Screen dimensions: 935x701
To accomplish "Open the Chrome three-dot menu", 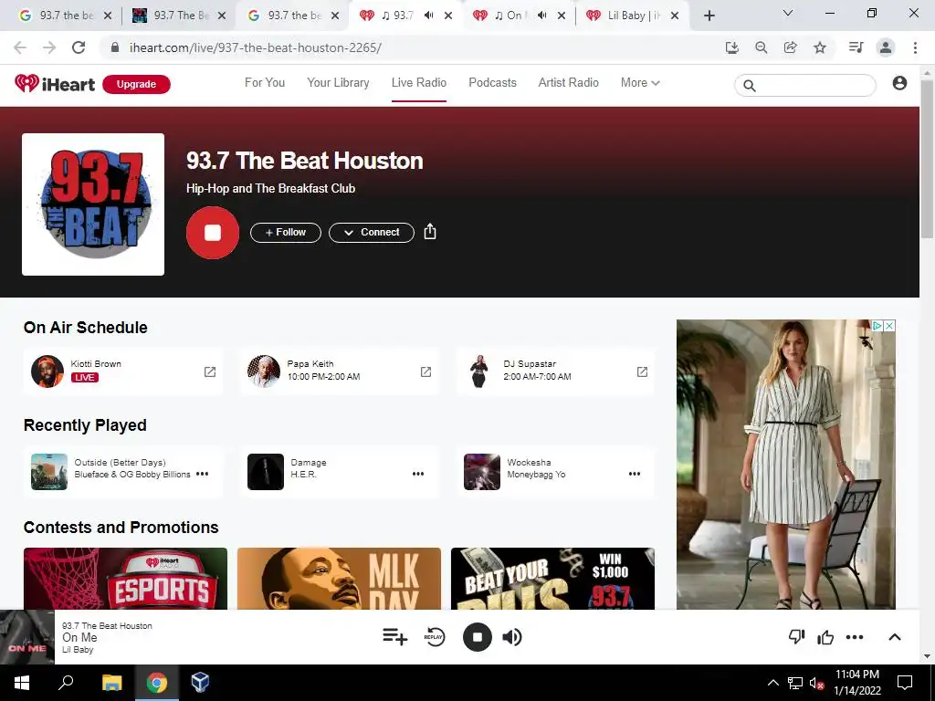I will [915, 47].
